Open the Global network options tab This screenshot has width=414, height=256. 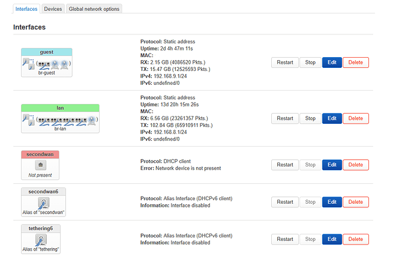coord(94,8)
